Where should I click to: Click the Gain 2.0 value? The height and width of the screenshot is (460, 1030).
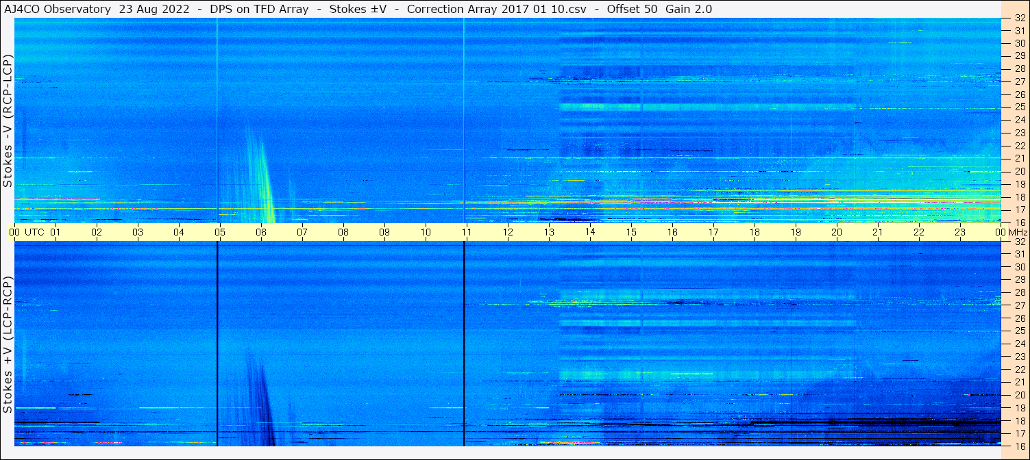click(689, 10)
